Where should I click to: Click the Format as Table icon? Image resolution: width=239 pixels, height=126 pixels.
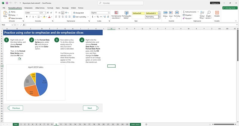[126, 13]
